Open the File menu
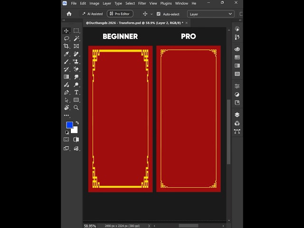Image resolution: width=304 pixels, height=228 pixels. [x=74, y=3]
